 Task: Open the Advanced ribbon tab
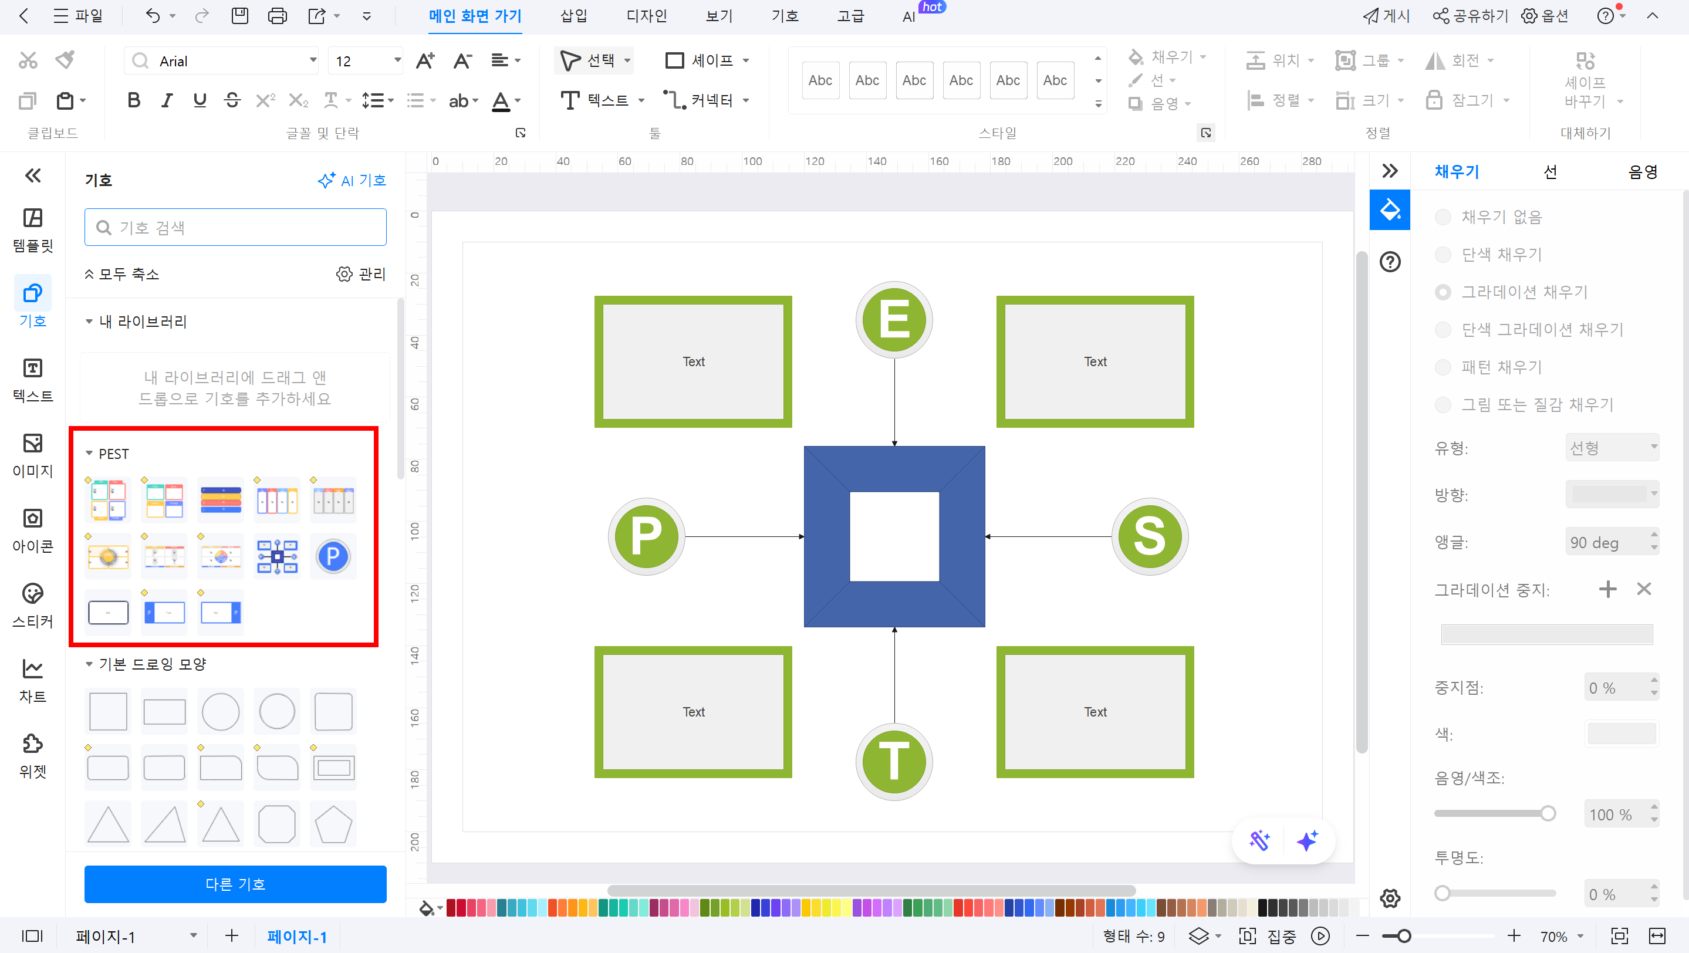point(850,16)
